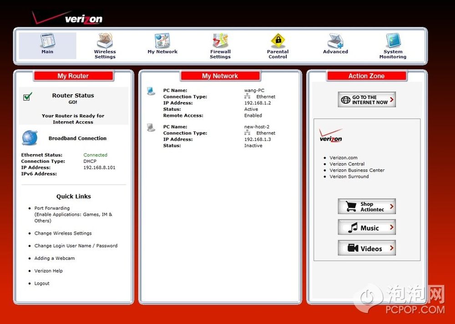Select the Main tab label
455x324 pixels.
pos(47,52)
